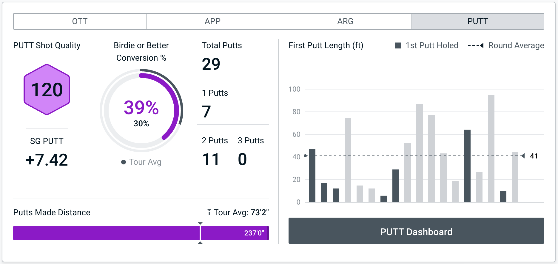Click the 2 Putts count of 11
The height and width of the screenshot is (264, 558).
coord(211,159)
